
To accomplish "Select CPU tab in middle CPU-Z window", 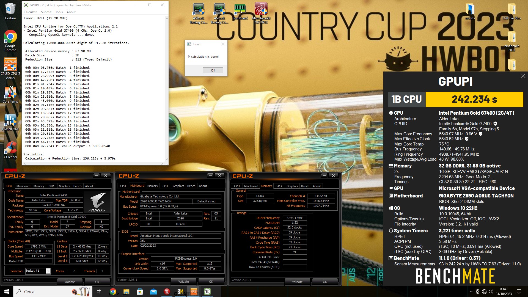I will click(123, 186).
